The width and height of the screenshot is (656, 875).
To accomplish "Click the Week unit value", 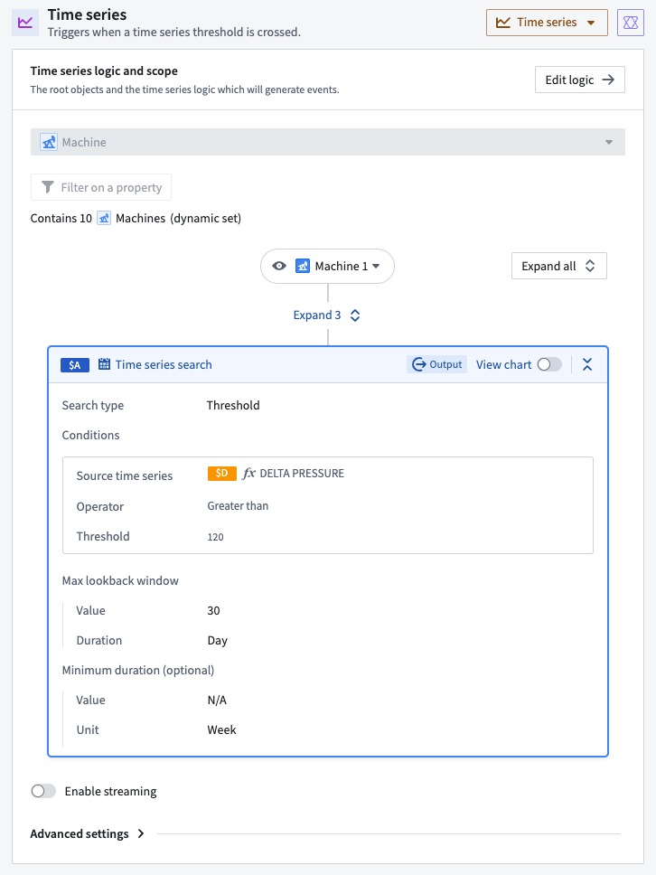I will coord(222,729).
